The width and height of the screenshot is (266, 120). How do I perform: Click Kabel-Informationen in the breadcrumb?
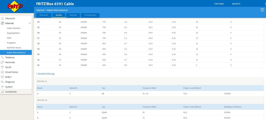(57, 10)
